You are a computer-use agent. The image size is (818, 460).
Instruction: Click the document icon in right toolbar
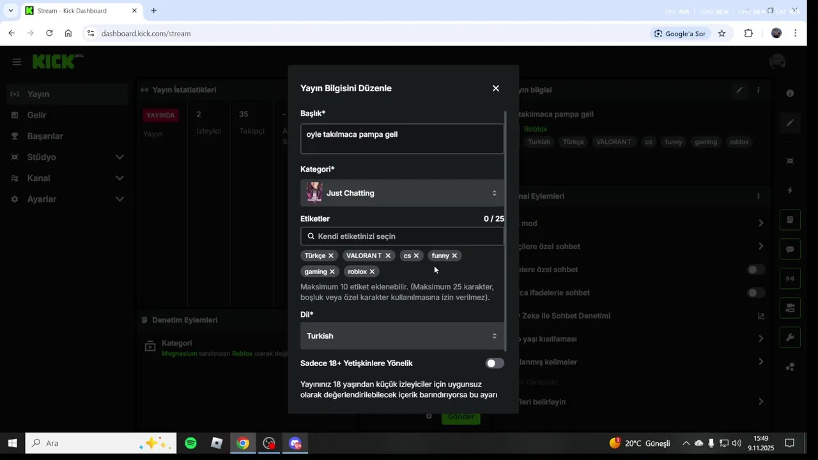pyautogui.click(x=790, y=220)
